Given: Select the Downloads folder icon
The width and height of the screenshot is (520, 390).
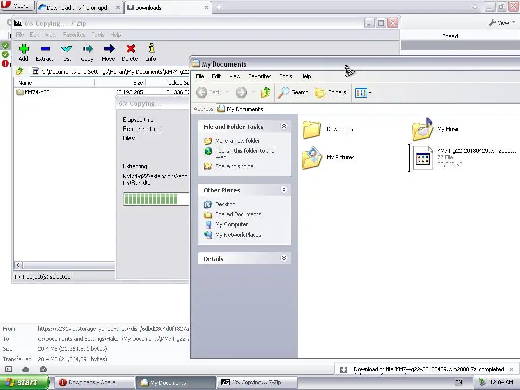Looking at the screenshot, I should pos(311,129).
